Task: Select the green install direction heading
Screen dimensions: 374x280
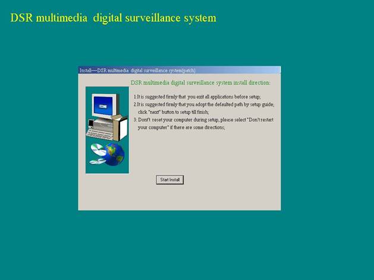Action: [200, 82]
